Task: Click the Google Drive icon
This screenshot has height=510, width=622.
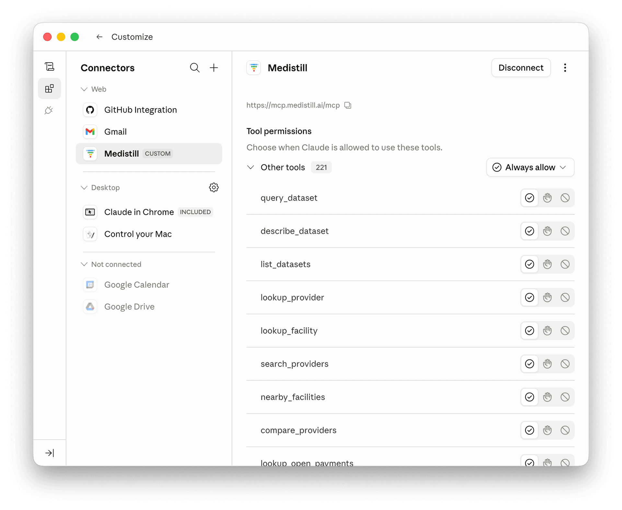Action: pos(90,307)
